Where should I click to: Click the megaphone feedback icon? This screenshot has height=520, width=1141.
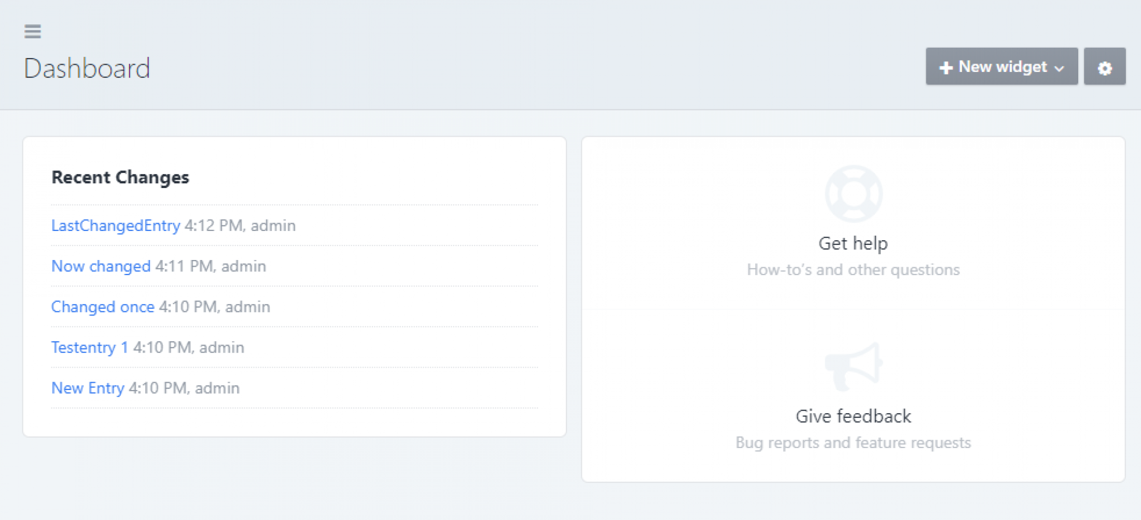853,367
